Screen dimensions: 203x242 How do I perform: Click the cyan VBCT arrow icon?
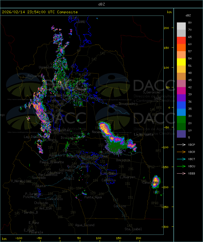point(181,159)
